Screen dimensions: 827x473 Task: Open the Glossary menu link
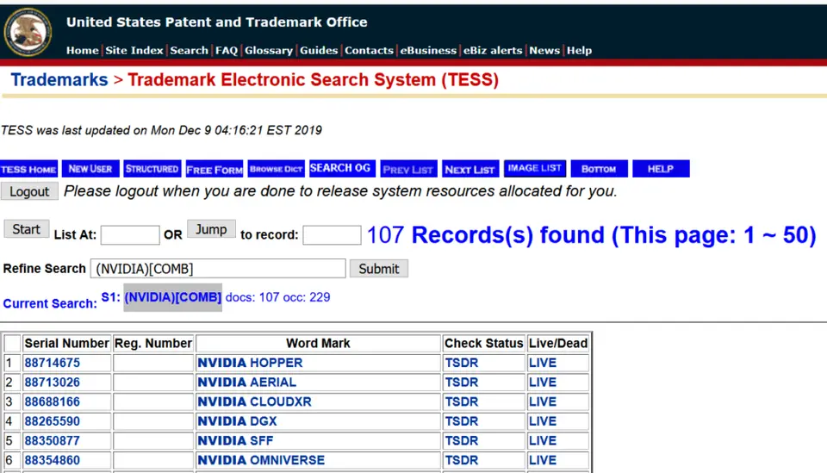tap(268, 50)
